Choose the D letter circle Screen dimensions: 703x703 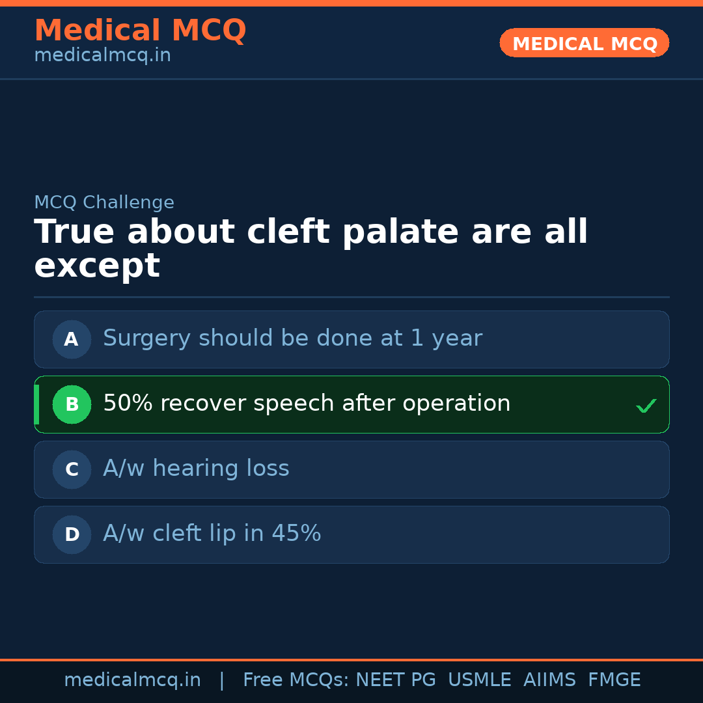tap(72, 534)
